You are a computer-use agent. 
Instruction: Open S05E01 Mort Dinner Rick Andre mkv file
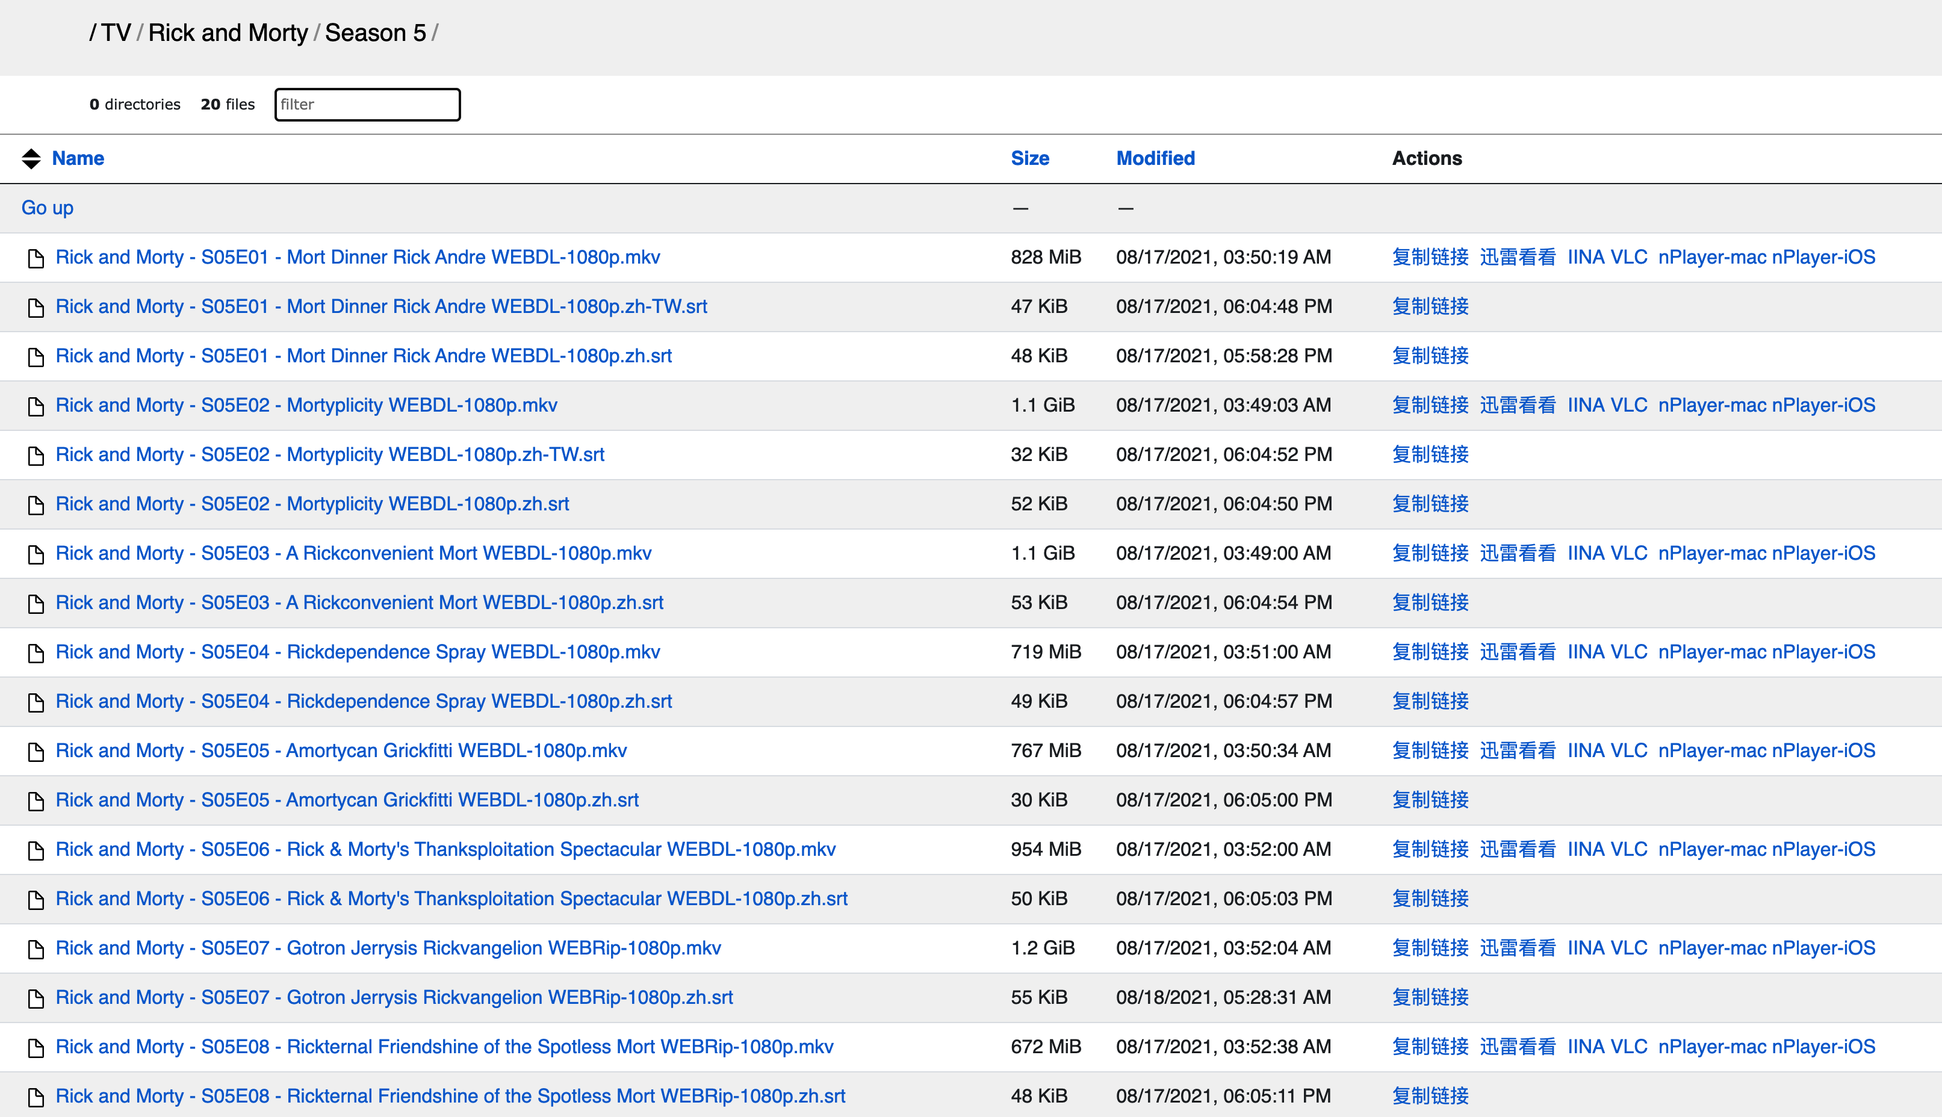358,257
